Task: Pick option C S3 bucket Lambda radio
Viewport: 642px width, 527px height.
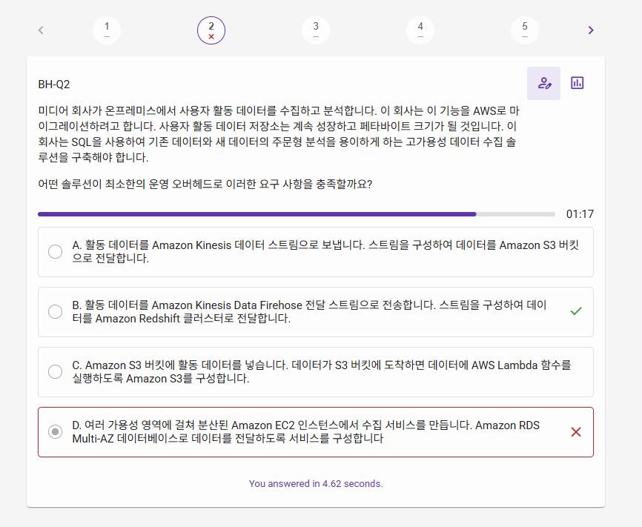Action: (55, 371)
